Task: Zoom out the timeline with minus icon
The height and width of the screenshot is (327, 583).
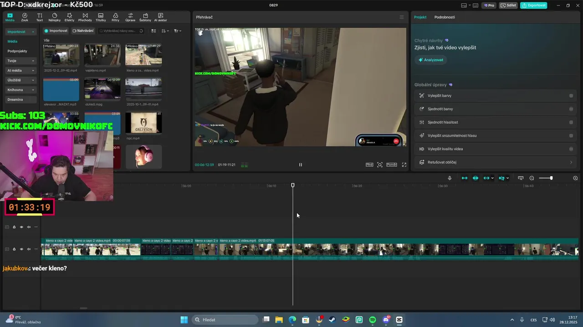Action: 532,178
